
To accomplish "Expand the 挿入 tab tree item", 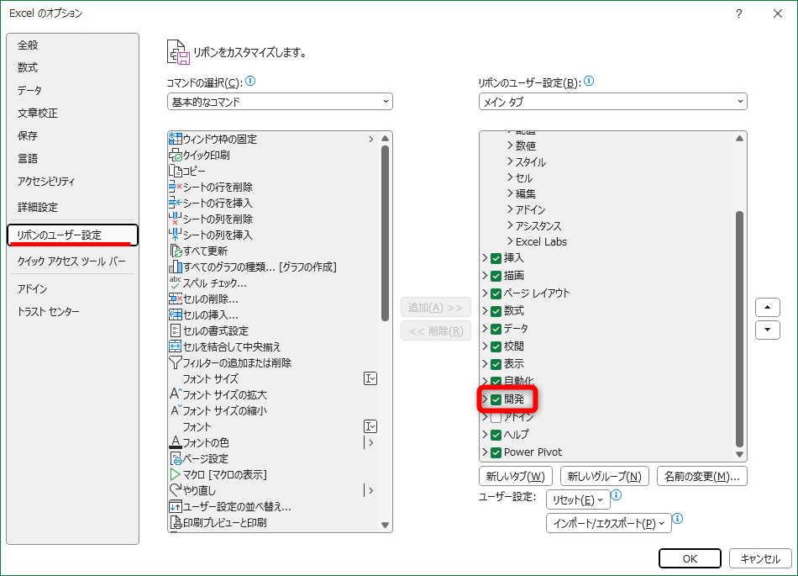I will [486, 260].
